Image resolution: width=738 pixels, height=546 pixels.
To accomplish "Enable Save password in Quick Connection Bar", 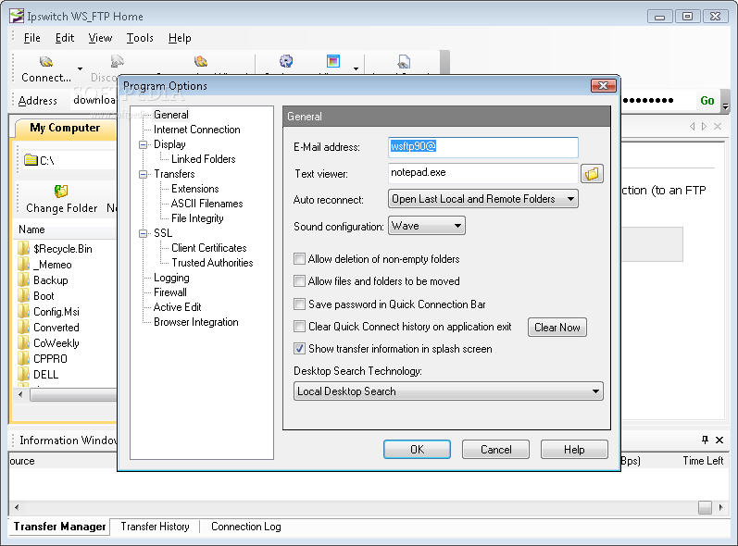I will (299, 304).
